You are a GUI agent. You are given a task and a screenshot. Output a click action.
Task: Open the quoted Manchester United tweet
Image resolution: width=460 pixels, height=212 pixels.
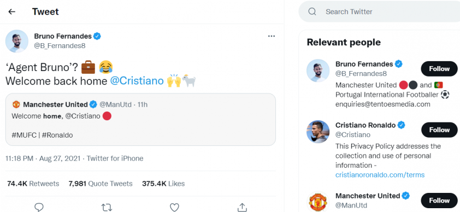(140, 120)
